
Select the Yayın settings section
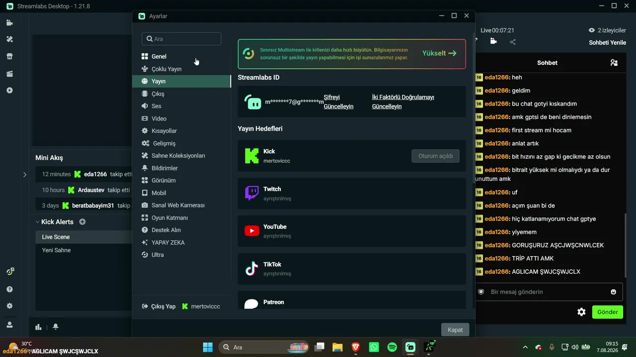pos(181,81)
